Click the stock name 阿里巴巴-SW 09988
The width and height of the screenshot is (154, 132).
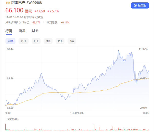tap(26, 3)
